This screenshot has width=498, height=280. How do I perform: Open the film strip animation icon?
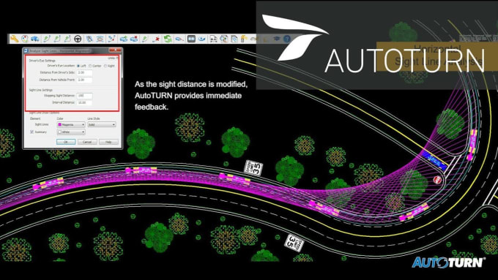[x=191, y=39]
